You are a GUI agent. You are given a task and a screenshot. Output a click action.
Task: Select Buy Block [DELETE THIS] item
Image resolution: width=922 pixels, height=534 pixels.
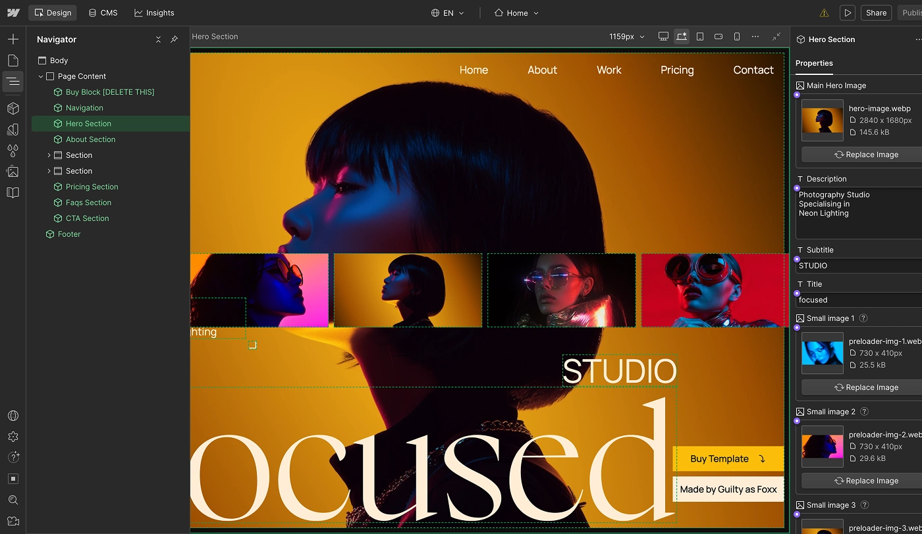(x=111, y=92)
